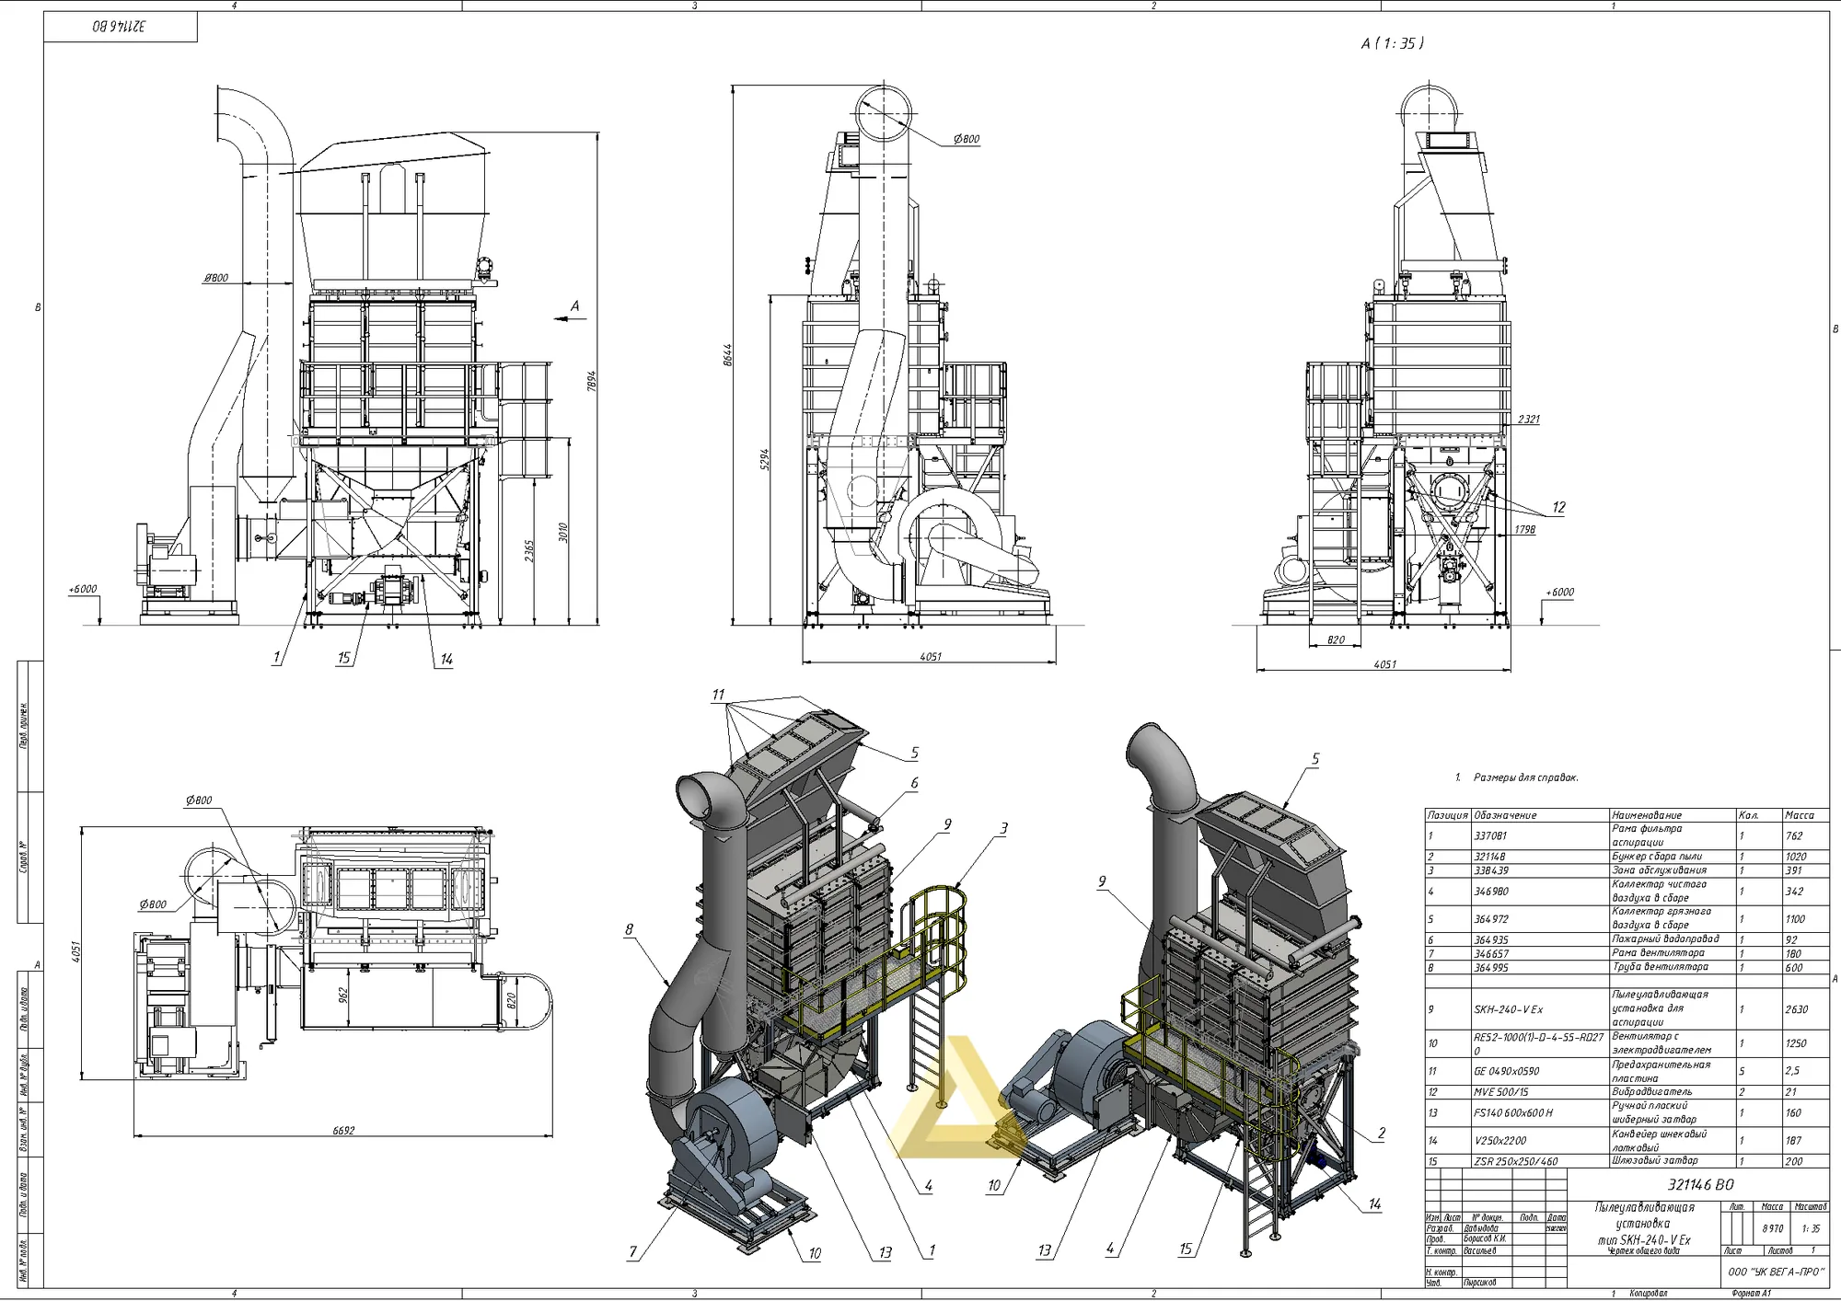Viewport: 1841px width, 1301px height.
Task: Click position balloon 11 on isometric view
Action: tap(718, 696)
